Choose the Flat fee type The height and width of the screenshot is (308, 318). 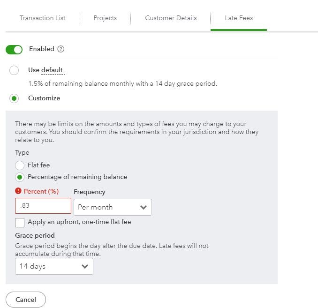(20, 165)
